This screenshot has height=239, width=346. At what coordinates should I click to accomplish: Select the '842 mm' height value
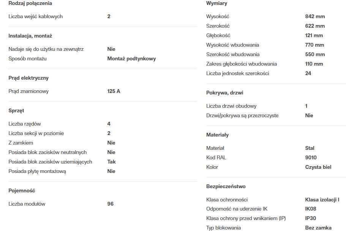pyautogui.click(x=315, y=17)
